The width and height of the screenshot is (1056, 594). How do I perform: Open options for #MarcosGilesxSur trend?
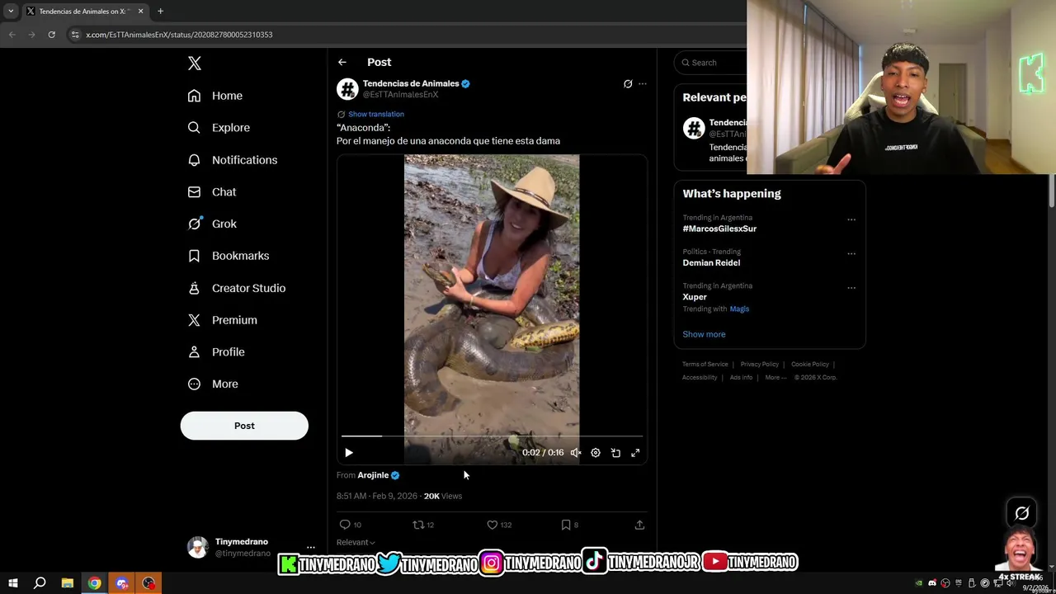pyautogui.click(x=851, y=219)
